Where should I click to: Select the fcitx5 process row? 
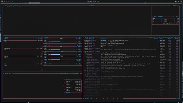point(131,58)
